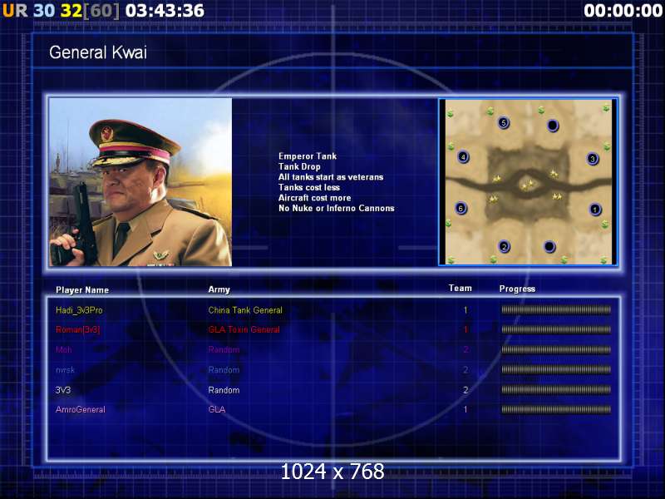Click the GLA Toxin General army entry
The height and width of the screenshot is (499, 665).
[244, 329]
